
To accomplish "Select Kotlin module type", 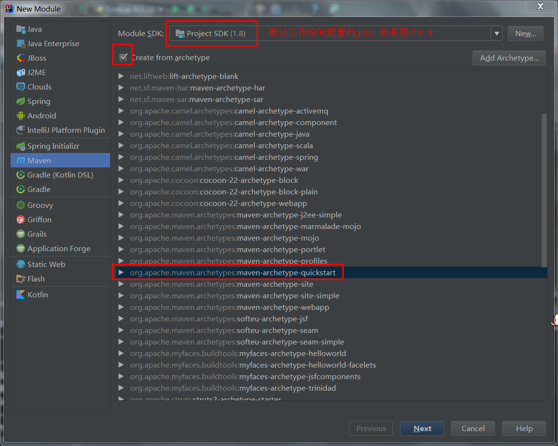I will point(61,294).
